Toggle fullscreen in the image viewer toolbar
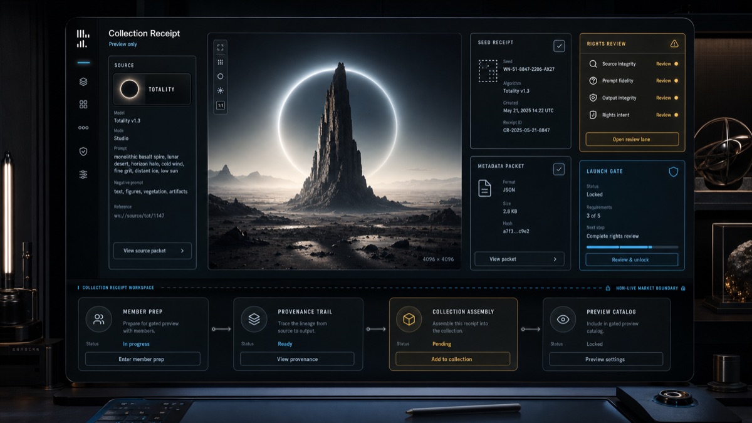Screen dimensions: 752x423 tap(220, 47)
